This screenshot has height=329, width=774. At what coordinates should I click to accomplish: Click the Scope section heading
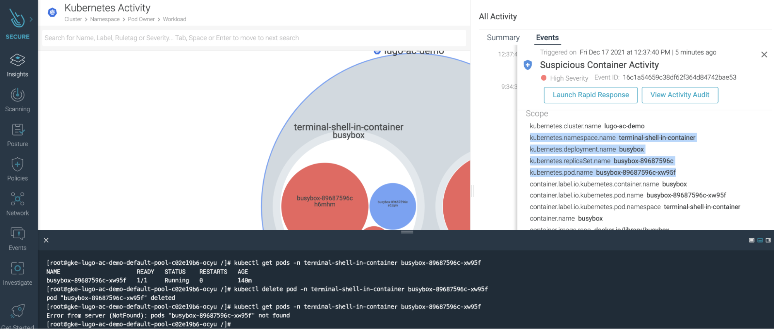[x=537, y=114]
